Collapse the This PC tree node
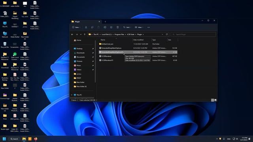253x142 pixels. (72, 95)
